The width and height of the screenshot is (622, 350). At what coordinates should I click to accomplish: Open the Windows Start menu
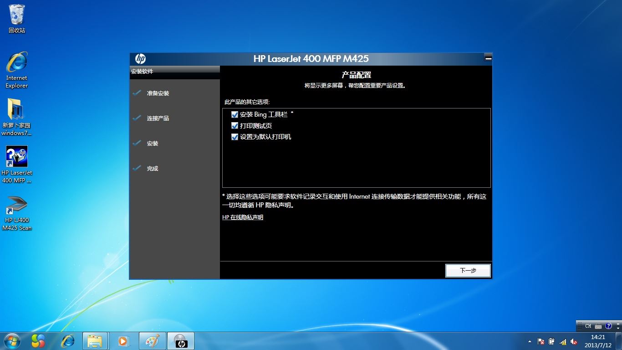(12, 341)
